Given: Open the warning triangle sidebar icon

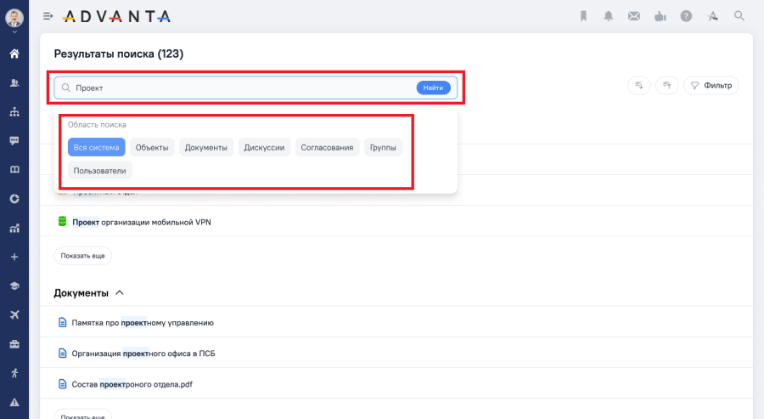Looking at the screenshot, I should 14,402.
